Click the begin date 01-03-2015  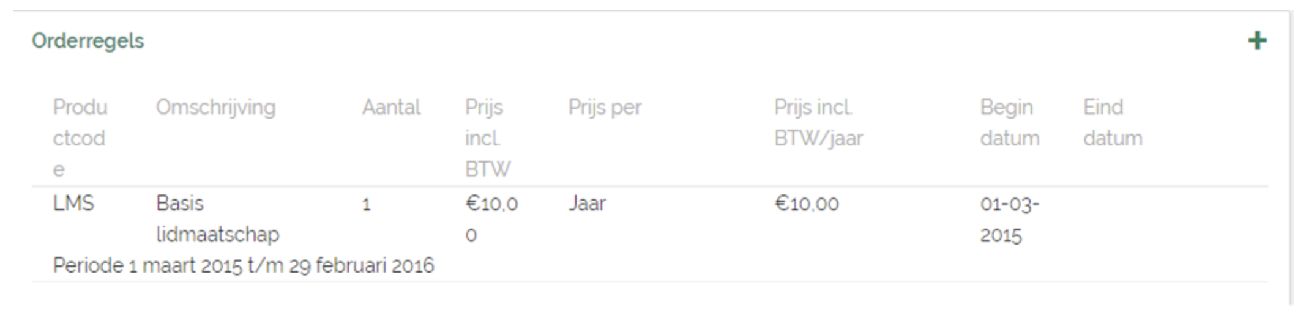1009,219
